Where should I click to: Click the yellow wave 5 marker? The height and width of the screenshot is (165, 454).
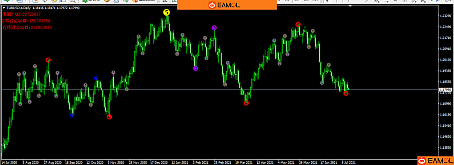(167, 13)
